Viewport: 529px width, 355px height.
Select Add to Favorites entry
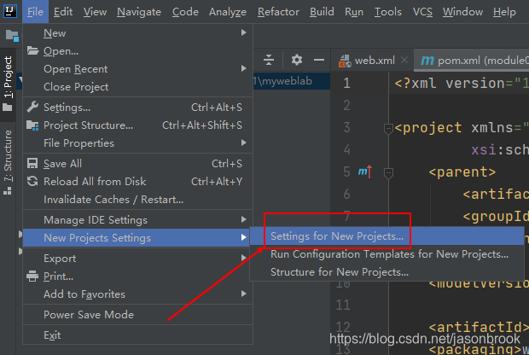coord(138,294)
